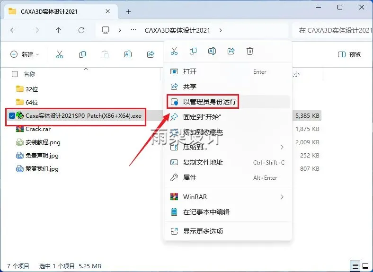The height and width of the screenshot is (272, 373).
Task: Choose 复制文件地址 menu entry
Action: point(228,162)
